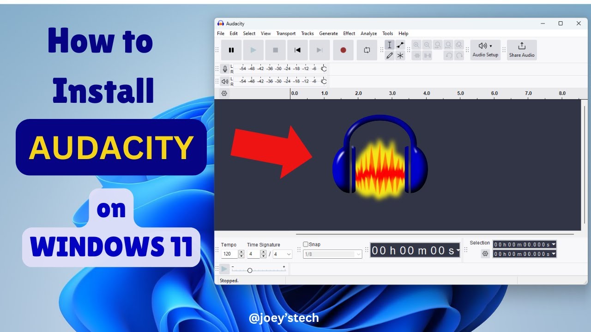591x332 pixels.
Task: Open the Generate menu
Action: pos(328,33)
